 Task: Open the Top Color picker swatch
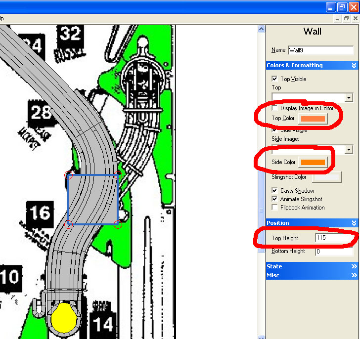tap(313, 119)
